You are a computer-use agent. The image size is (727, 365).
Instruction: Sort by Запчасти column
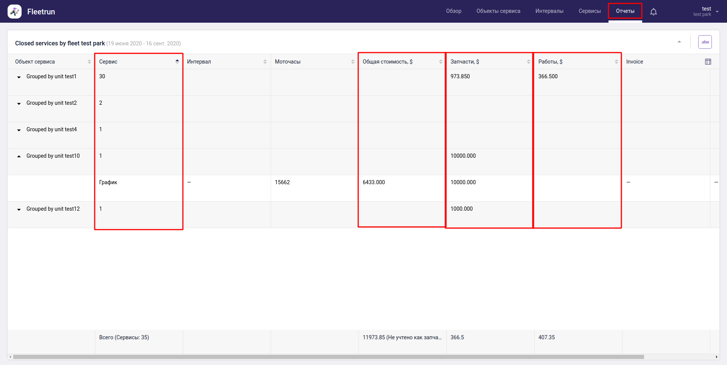pos(528,62)
